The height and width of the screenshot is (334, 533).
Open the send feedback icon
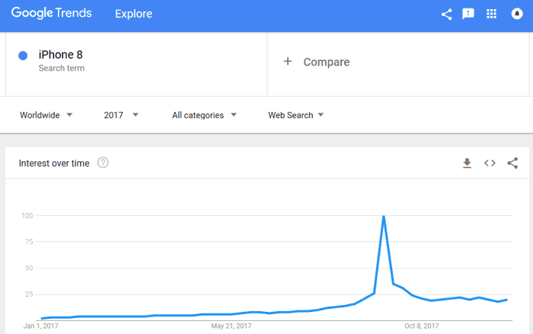coord(468,14)
